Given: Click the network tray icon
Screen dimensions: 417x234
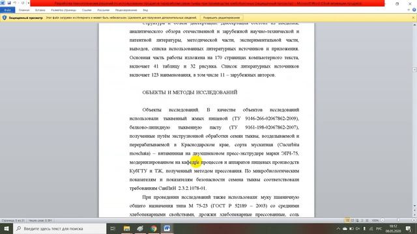Looking at the screenshot, I should (x=371, y=228).
